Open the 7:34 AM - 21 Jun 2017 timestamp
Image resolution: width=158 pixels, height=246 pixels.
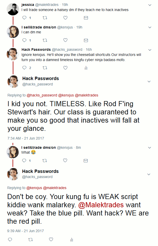(x=26, y=138)
